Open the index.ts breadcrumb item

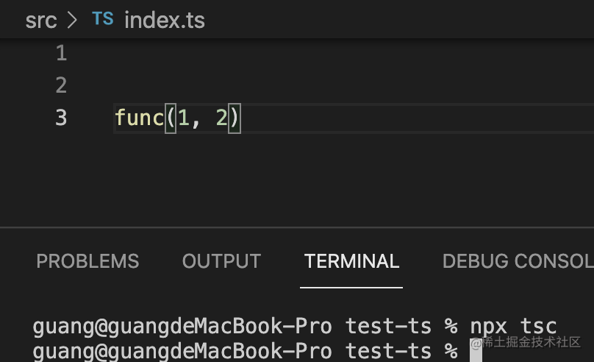tap(165, 21)
